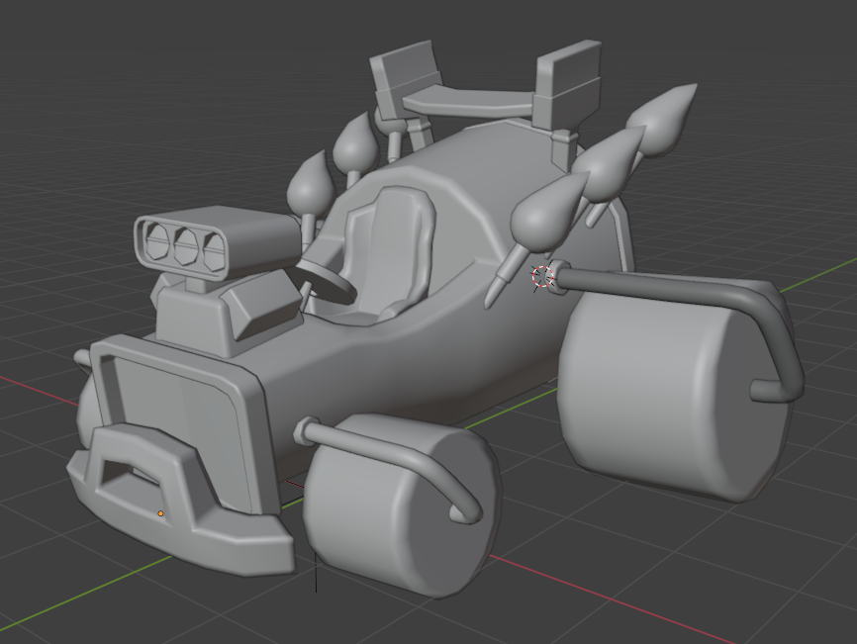The width and height of the screenshot is (857, 644).
Task: Select the rearmost spike on right side
Action: [665, 117]
